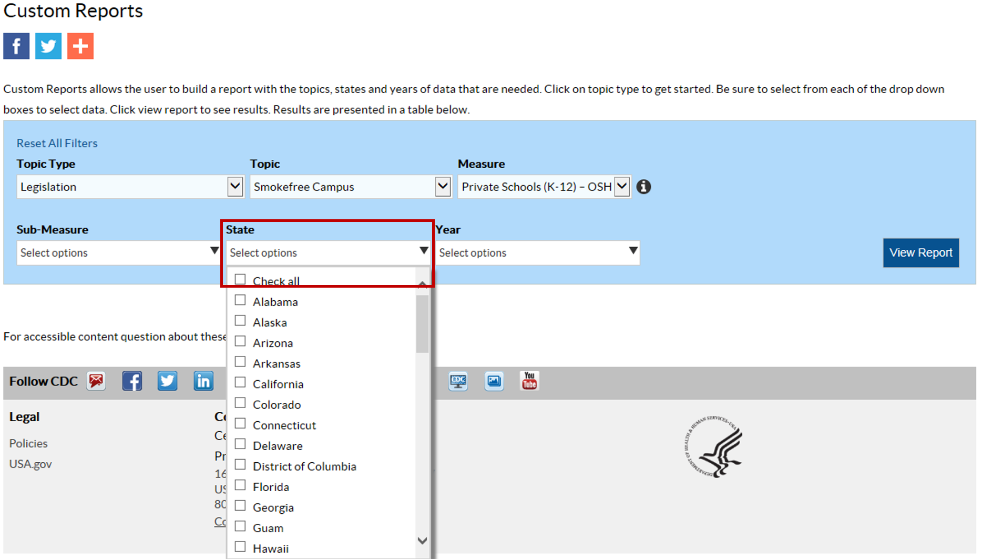982x559 pixels.
Task: Click the LinkedIn icon in Follow CDC bar
Action: [x=203, y=381]
